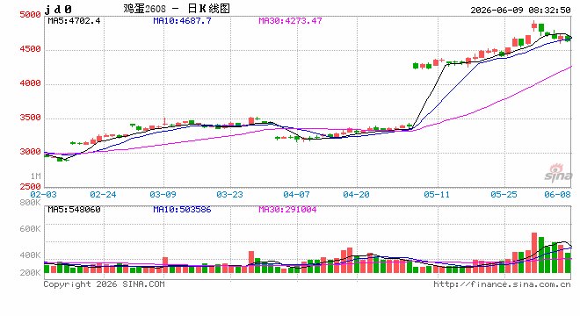Click the chart title 鸡蛋2608 日K线图
Screen dimensions: 580x316
tap(177, 8)
